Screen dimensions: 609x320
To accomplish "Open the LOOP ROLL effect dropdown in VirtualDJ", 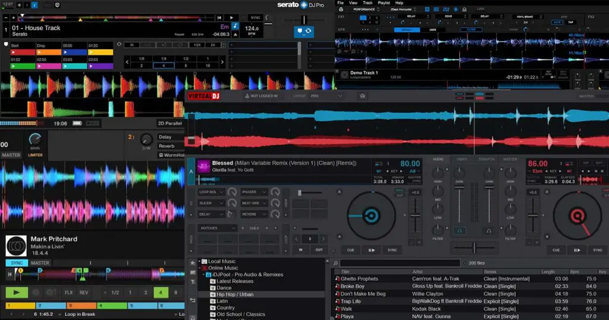I will 211,192.
